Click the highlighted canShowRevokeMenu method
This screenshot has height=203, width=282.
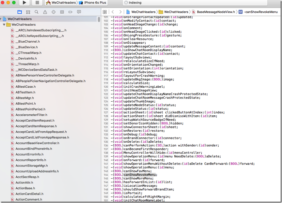pyautogui.click(x=140, y=175)
